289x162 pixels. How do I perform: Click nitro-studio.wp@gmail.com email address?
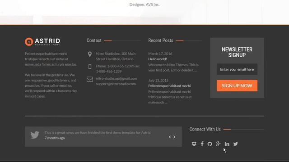pyautogui.click(x=117, y=78)
